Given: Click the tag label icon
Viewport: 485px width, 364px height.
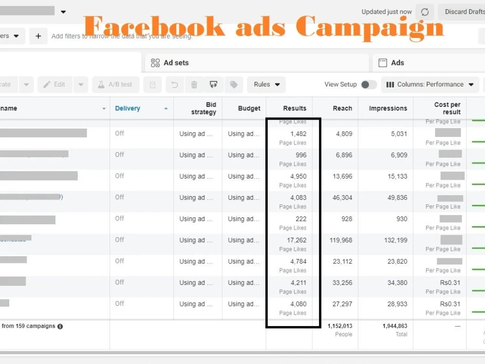Looking at the screenshot, I should tap(234, 84).
